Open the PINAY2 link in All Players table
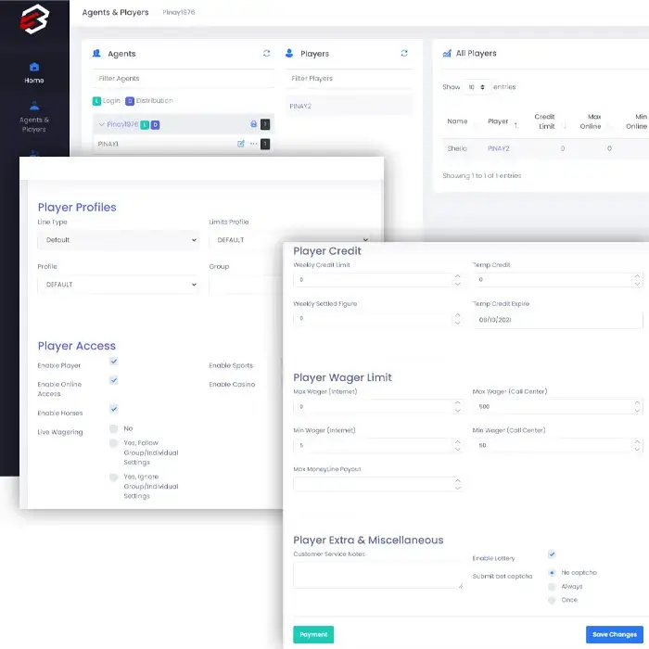The height and width of the screenshot is (649, 649). point(499,148)
